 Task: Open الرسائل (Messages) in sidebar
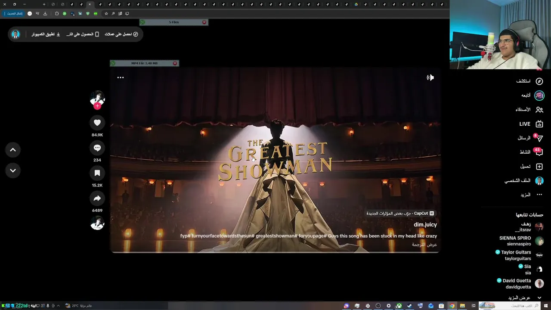click(x=530, y=138)
